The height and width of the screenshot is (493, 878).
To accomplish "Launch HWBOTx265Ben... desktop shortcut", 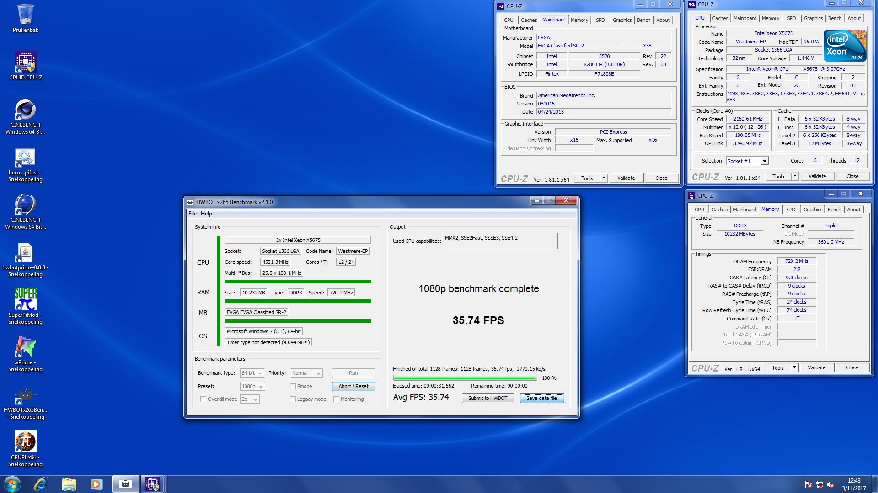I will pyautogui.click(x=25, y=402).
